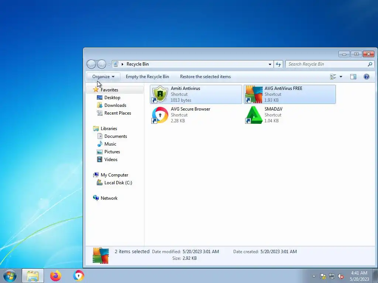Expand the address bar root arrow before Recycle Bin
The width and height of the screenshot is (378, 283).
[123, 64]
